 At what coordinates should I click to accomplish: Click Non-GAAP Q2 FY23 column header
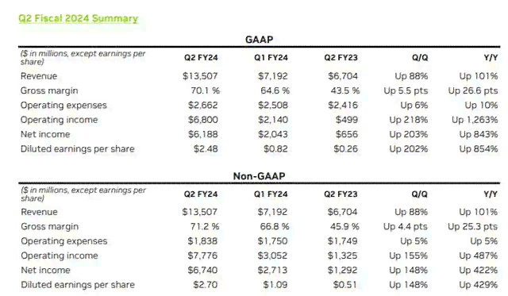[x=341, y=194]
